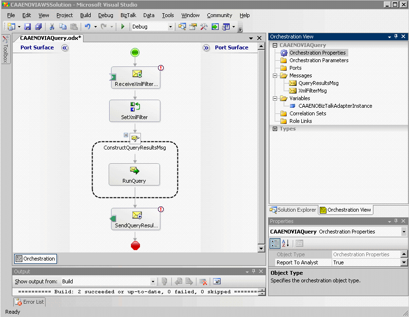Click the Orchestration designer tab
The image size is (409, 317).
coord(36,259)
